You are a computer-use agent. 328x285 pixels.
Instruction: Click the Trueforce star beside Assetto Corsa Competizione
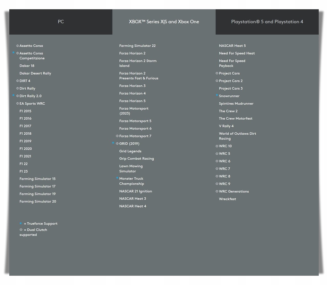coord(13,53)
